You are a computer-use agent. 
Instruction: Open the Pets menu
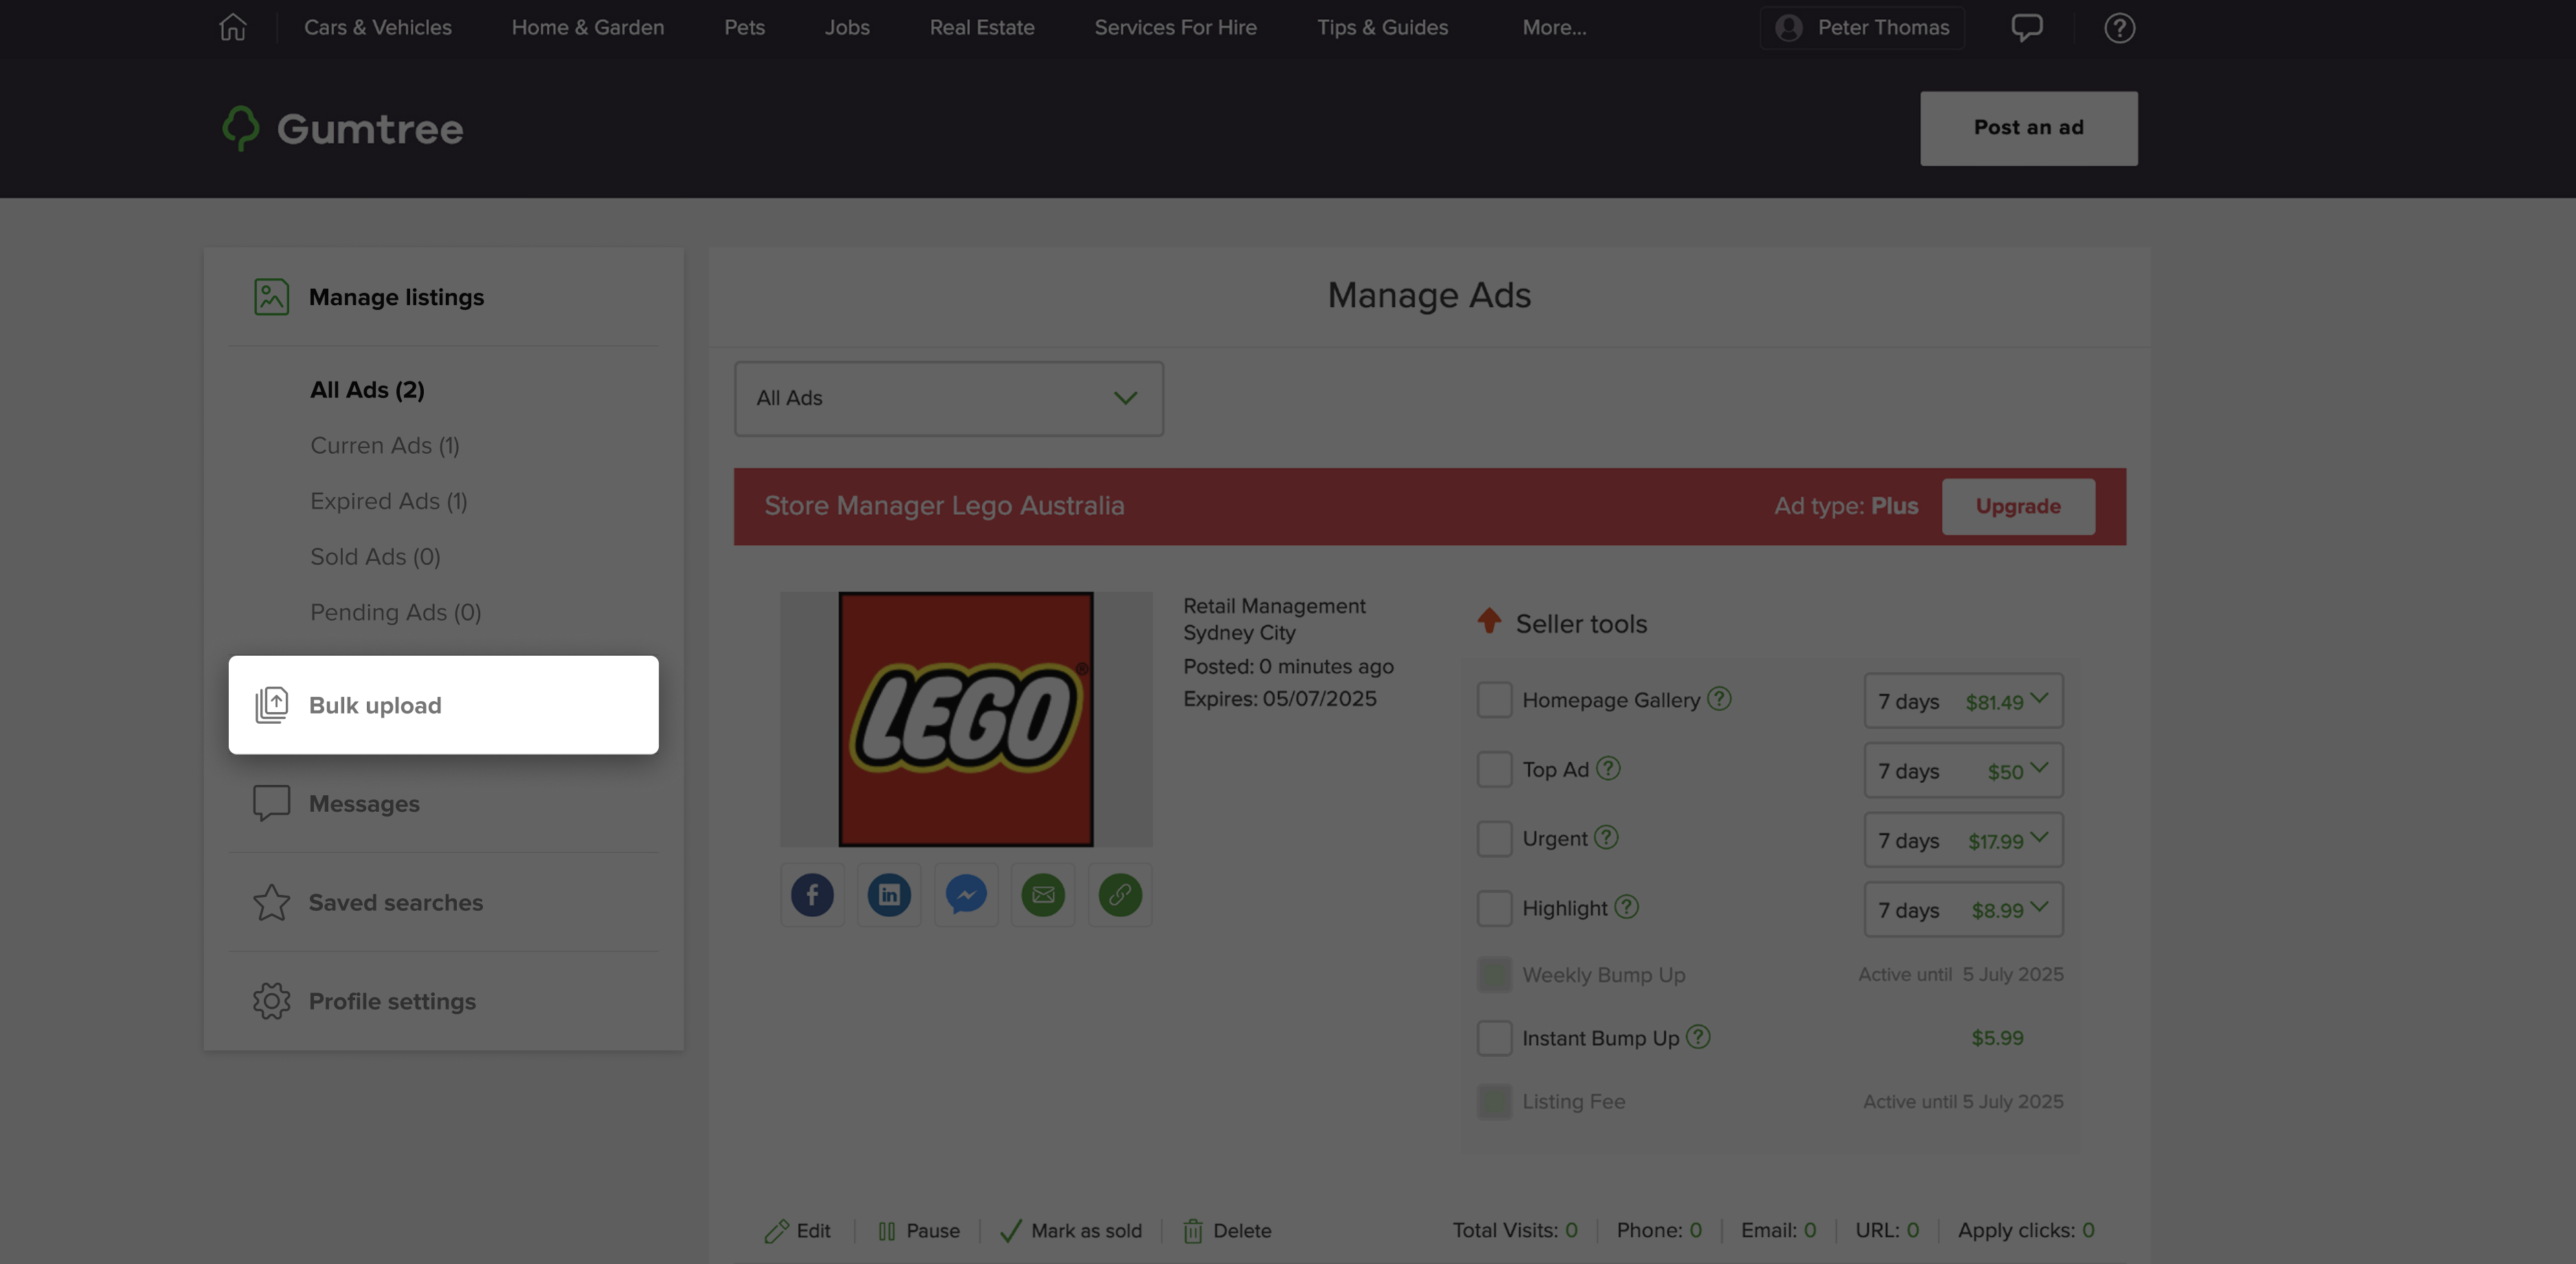click(x=744, y=27)
